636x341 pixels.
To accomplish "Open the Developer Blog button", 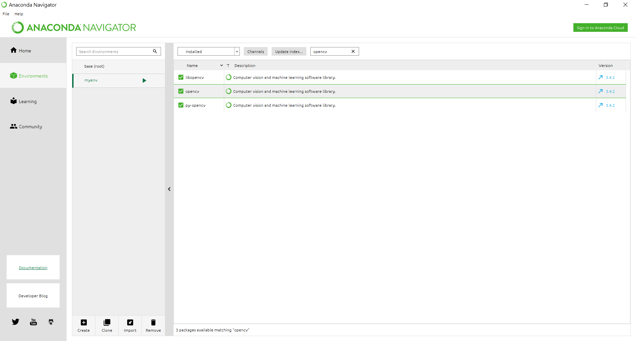I will (x=33, y=296).
